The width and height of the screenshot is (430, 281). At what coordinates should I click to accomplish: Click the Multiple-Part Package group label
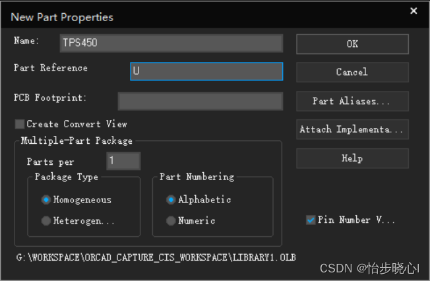(77, 140)
